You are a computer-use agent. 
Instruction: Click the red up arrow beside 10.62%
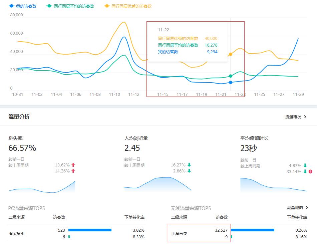point(73,165)
